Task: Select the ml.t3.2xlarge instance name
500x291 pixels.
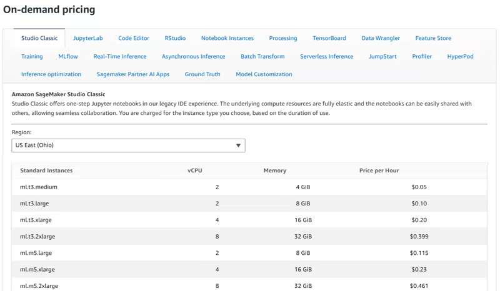Action: click(x=37, y=237)
